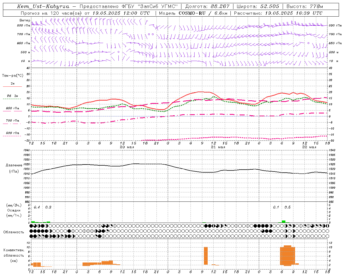343x274 pixels.
Task: Click the 0.4 precipitation total value
Action: click(x=37, y=207)
